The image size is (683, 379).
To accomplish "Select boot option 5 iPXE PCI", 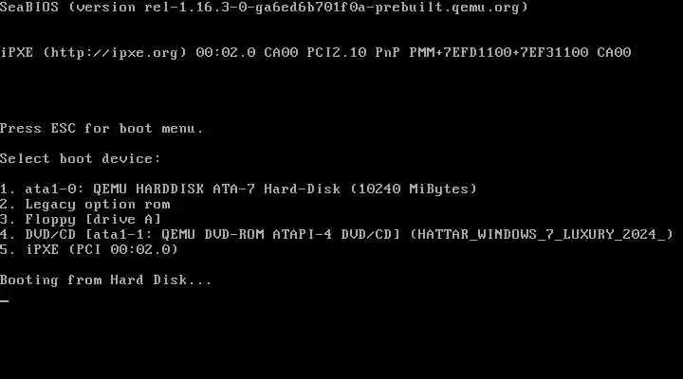I will pyautogui.click(x=89, y=250).
